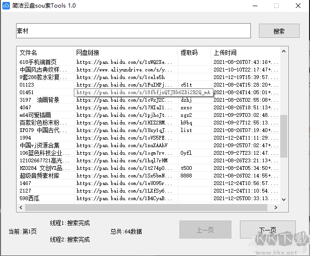Viewport: 310px width, 256px height.
Task: Click the horizontal scrollbar right arrow
Action: [276, 207]
